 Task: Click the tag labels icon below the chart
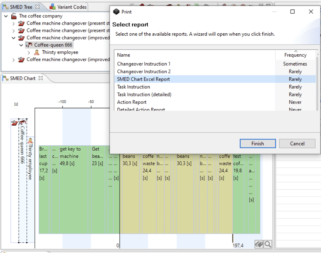[259, 244]
